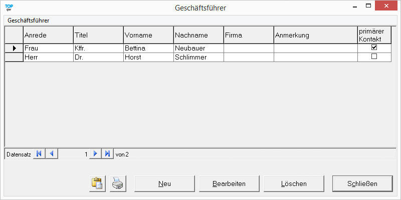Click the TOP app icon in title bar
The width and height of the screenshot is (401, 200).
[9, 7]
